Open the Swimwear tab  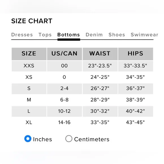(x=144, y=35)
